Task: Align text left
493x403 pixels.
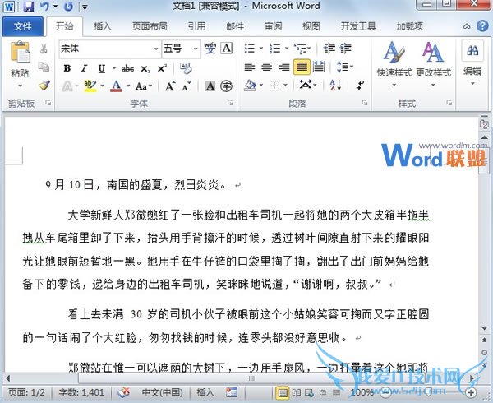Action: 250,67
